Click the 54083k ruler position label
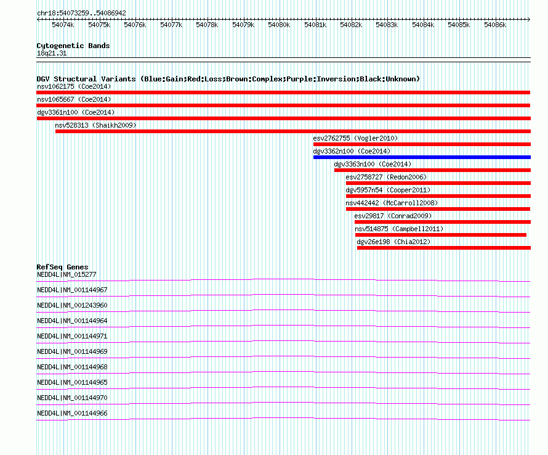 pyautogui.click(x=387, y=25)
